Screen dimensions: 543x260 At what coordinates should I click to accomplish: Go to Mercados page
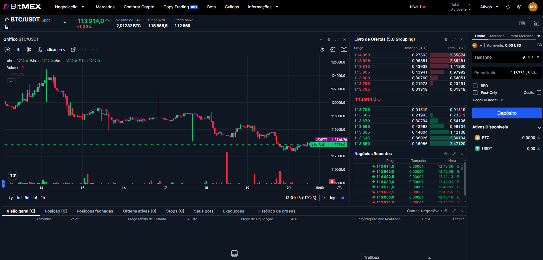click(105, 7)
